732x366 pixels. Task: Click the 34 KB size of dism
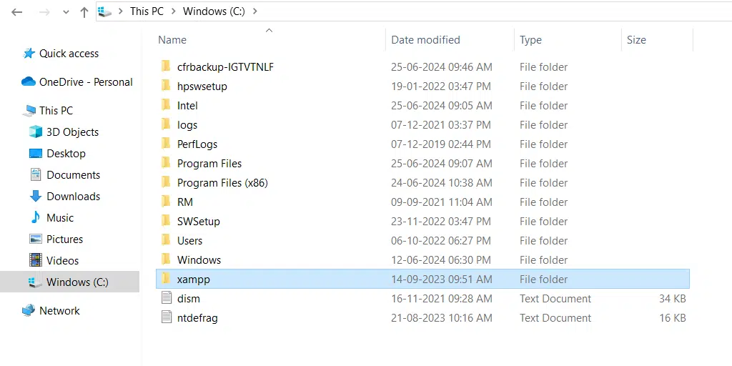click(x=672, y=299)
